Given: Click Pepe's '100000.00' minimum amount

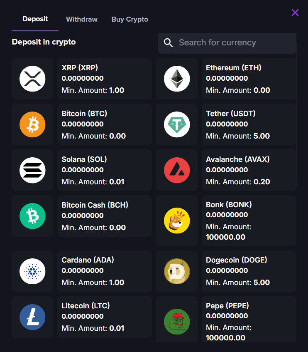Looking at the screenshot, I should click(x=225, y=338).
